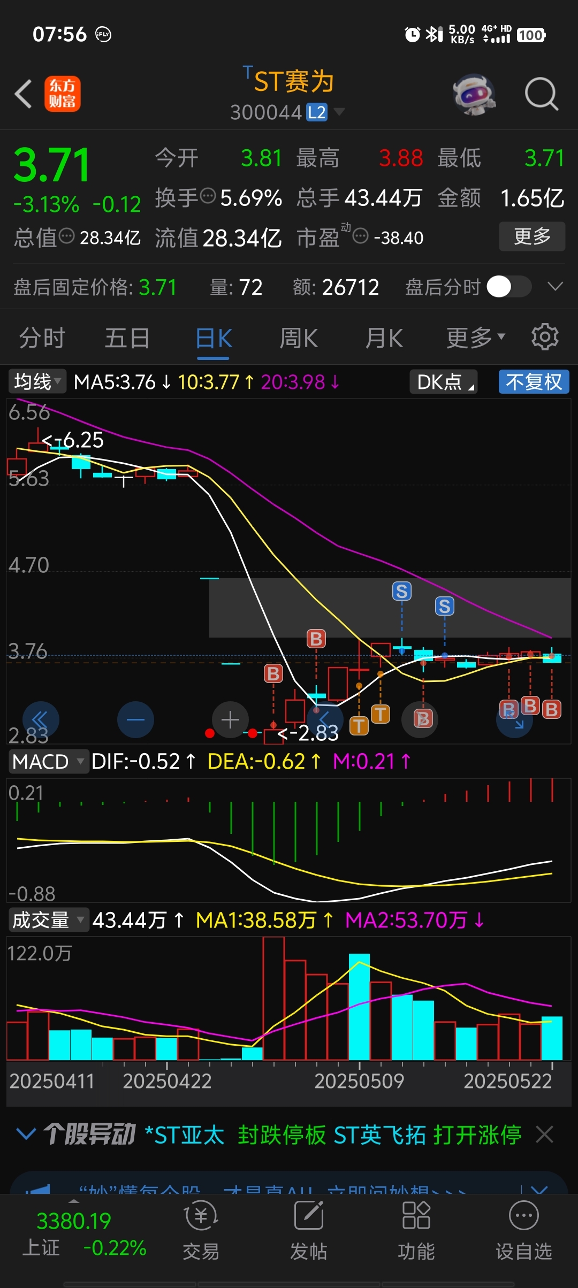Screen dimensions: 578x1288
Task: Tap the price 3.71
Action: tap(52, 166)
